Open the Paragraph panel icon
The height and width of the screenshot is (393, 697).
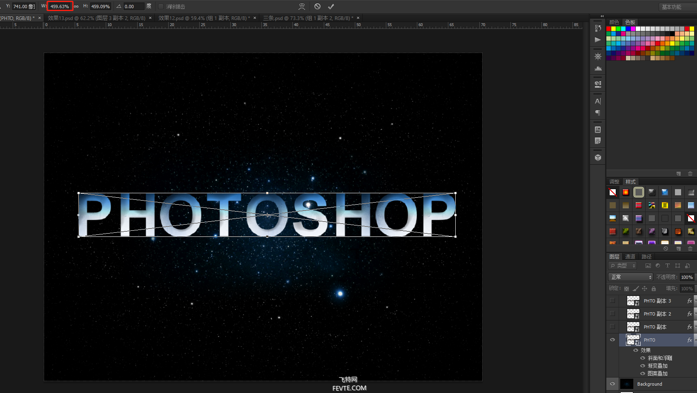598,113
